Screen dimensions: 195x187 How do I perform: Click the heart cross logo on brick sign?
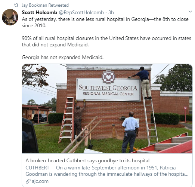(x=108, y=77)
